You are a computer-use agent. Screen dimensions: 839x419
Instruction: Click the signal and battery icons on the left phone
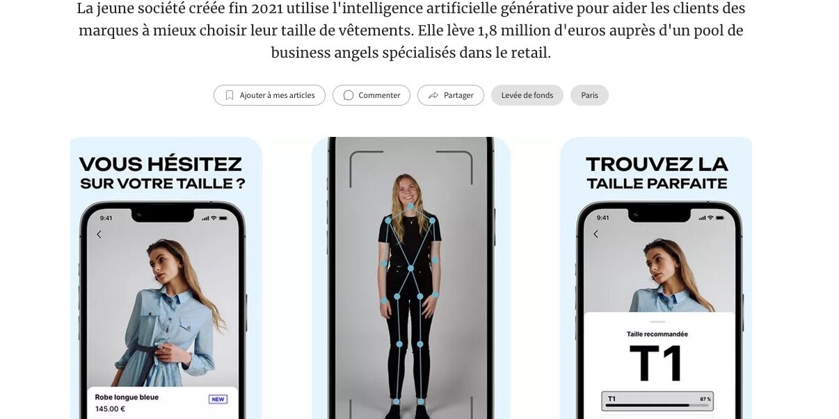pos(215,217)
